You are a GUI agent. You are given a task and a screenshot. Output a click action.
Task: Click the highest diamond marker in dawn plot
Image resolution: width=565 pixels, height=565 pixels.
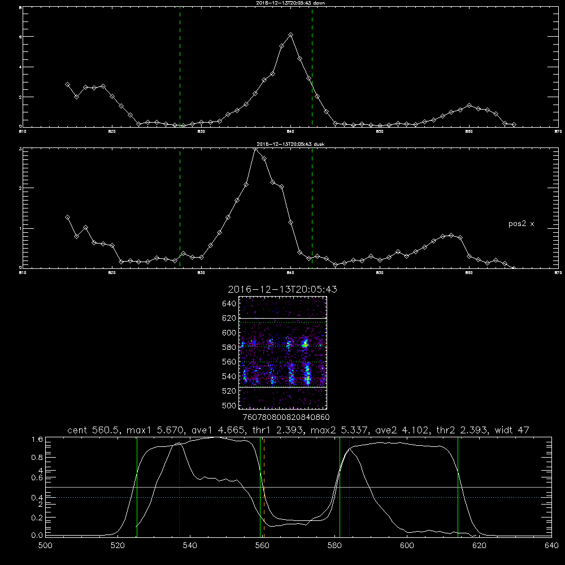click(x=290, y=35)
